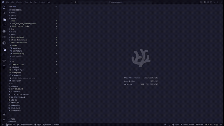The width and height of the screenshot is (224, 126).
Task: Open the Selection menu
Action: click(19, 2)
